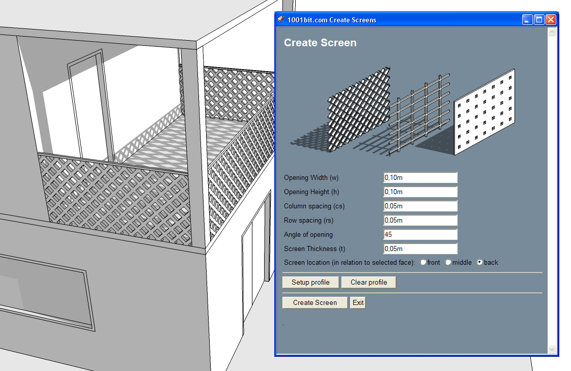Screen dimensions: 571x371
Task: Focus the Row spacing field
Action: click(420, 220)
